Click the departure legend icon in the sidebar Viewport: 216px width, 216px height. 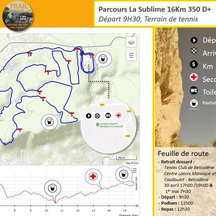194,40
